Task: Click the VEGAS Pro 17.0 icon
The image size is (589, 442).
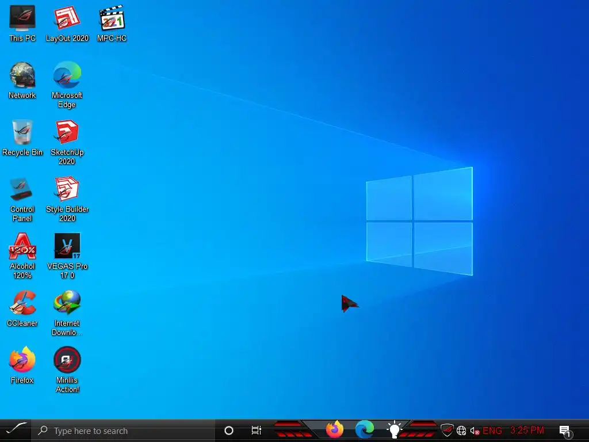Action: tap(67, 256)
